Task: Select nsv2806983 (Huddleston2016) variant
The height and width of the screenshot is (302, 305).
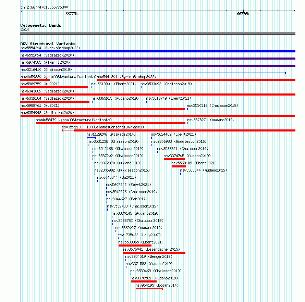Action: tap(179, 141)
